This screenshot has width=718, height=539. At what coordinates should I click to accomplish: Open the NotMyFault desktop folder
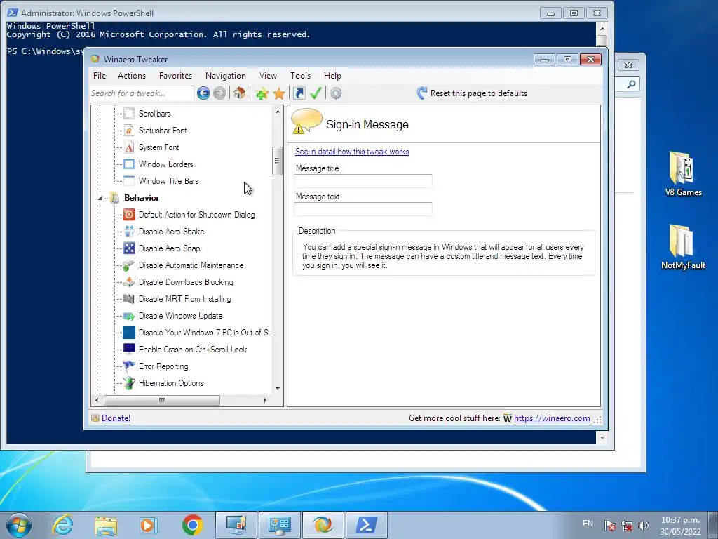point(683,247)
